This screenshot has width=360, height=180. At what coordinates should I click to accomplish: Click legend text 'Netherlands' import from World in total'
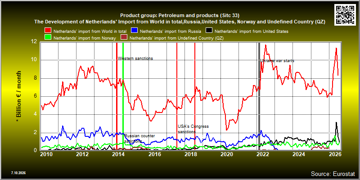pyautogui.click(x=90, y=31)
